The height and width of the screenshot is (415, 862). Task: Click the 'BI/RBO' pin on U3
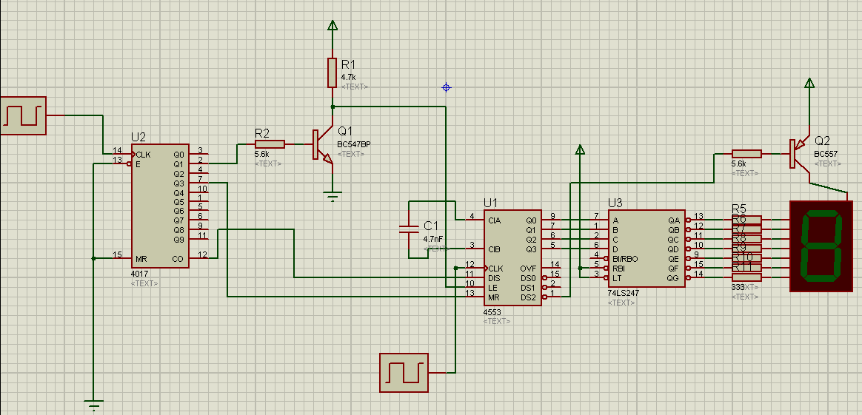(625, 259)
